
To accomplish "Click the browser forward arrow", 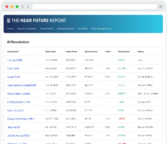I will [28, 7].
